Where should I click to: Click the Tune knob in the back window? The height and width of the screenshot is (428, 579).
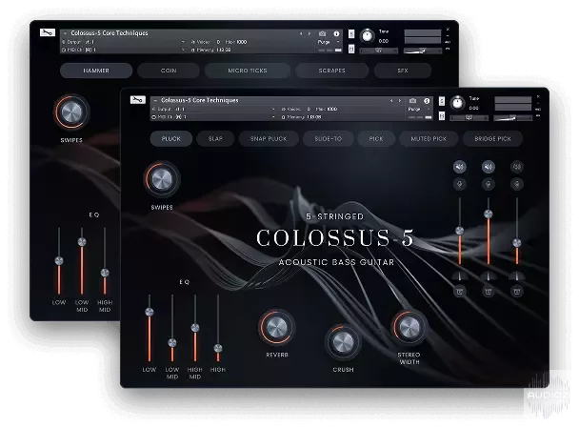tap(367, 36)
